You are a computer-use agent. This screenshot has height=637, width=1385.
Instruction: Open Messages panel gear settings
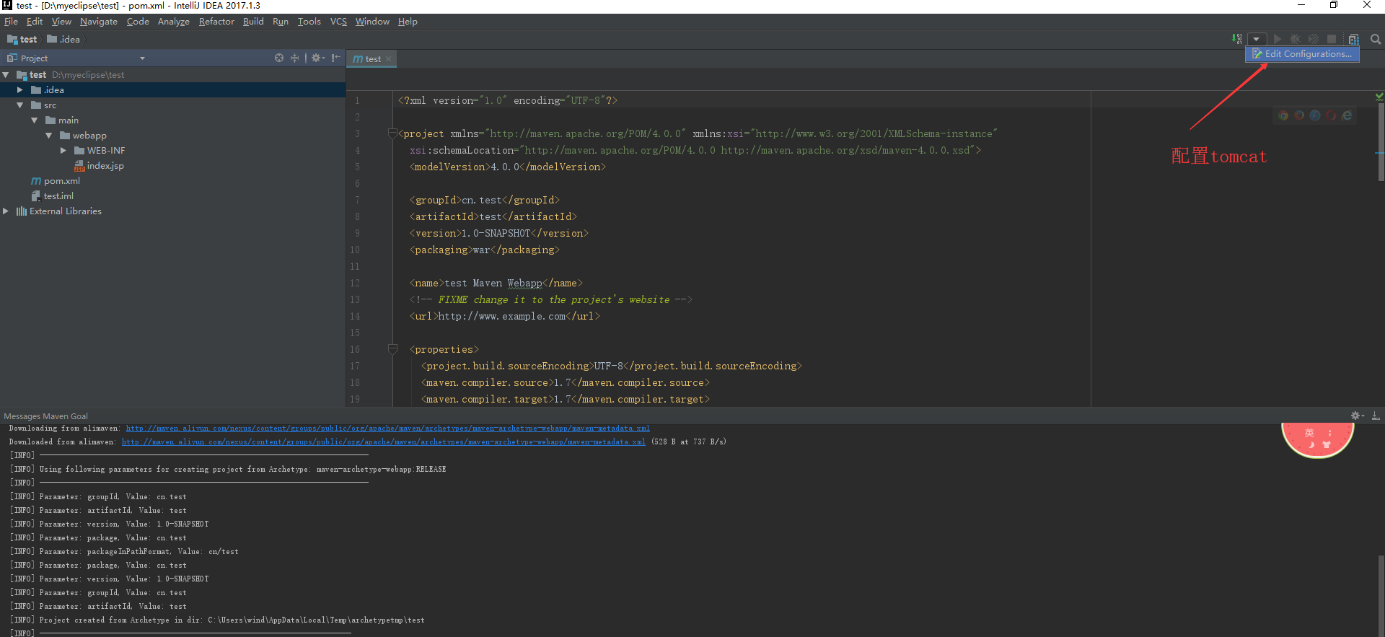(1357, 416)
